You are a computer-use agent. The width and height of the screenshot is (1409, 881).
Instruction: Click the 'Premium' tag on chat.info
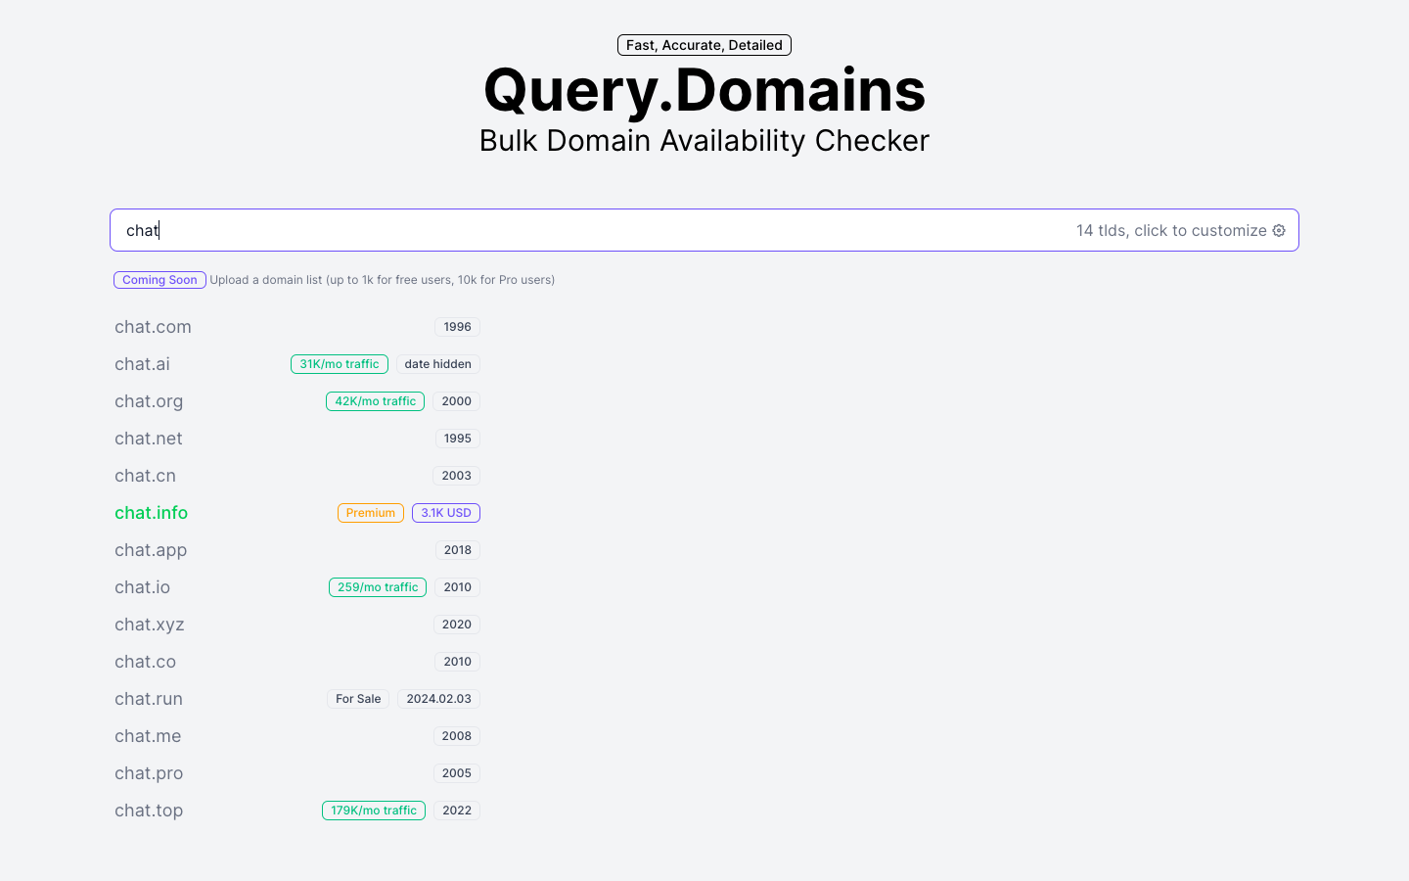coord(370,512)
